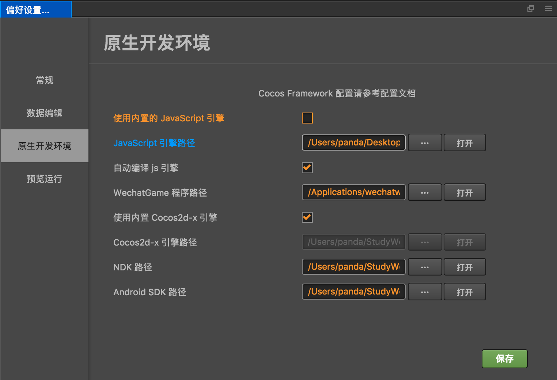Browse for Android SDK 路径 with ... button

point(425,292)
